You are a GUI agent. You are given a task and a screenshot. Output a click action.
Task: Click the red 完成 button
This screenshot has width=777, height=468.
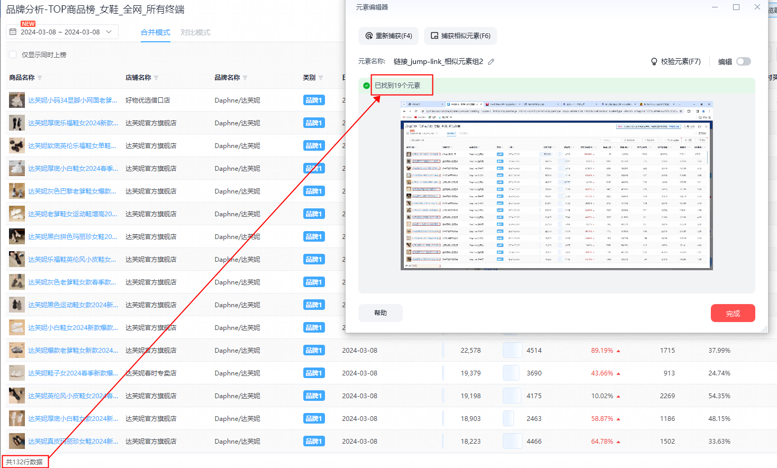[733, 313]
